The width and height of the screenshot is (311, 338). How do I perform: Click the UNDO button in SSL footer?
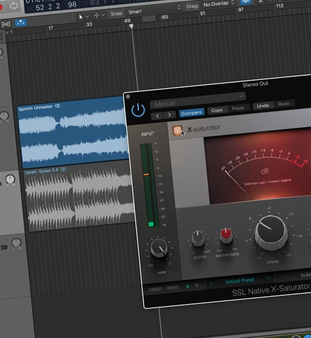[x=155, y=289]
